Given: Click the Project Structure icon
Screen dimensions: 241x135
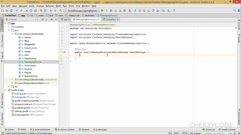Looking at the screenshot, I should tap(163, 10).
